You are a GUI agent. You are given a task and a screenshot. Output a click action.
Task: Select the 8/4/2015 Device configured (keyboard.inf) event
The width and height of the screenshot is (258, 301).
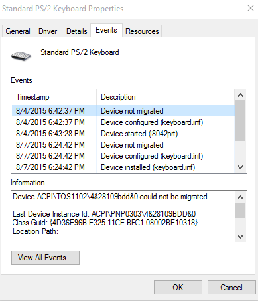(x=123, y=122)
